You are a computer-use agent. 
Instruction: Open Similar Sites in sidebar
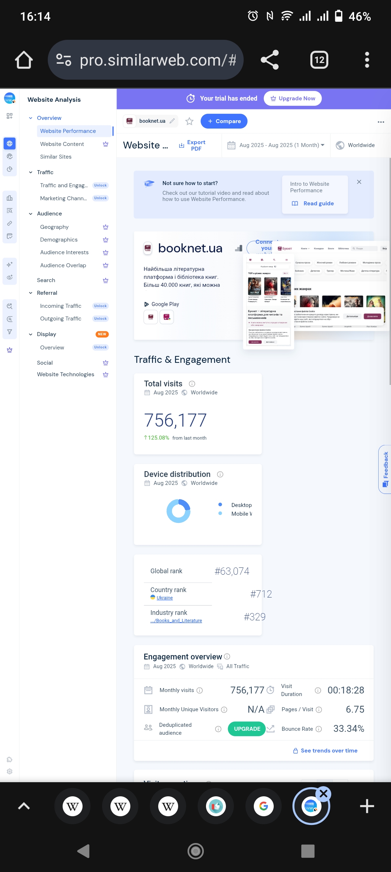click(56, 157)
